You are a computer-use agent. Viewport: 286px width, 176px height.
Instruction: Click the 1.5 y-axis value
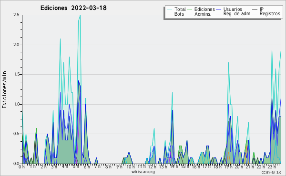[x=16, y=74]
